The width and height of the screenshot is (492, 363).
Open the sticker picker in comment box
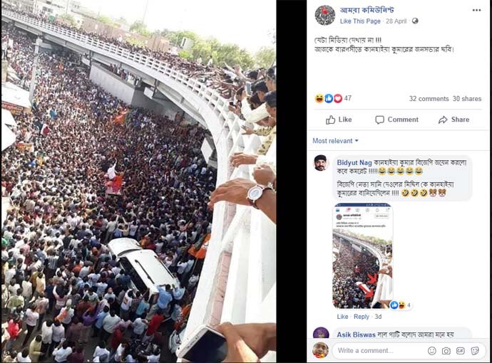coord(474,351)
